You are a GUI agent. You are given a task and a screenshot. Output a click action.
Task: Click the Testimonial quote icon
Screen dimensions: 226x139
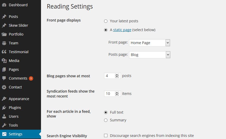pos(4,52)
